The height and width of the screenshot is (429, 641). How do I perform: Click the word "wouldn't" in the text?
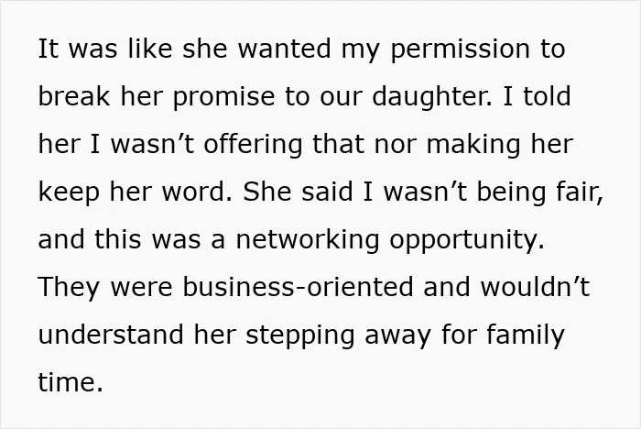tap(535, 286)
